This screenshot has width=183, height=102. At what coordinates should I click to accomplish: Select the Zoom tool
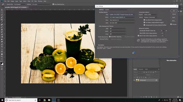pos(2,56)
